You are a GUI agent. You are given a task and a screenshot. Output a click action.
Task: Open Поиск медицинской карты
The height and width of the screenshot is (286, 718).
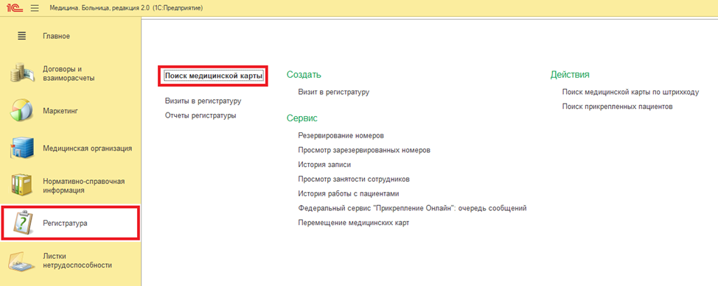(214, 76)
